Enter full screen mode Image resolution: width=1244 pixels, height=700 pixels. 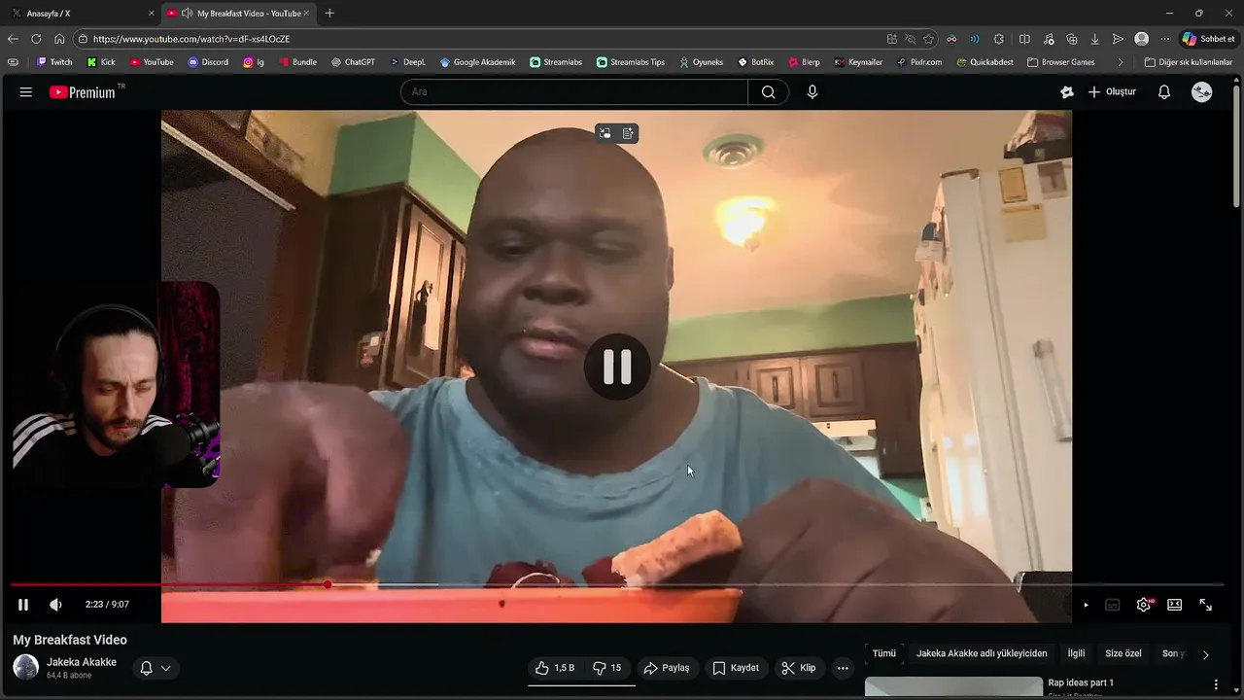[1205, 605]
